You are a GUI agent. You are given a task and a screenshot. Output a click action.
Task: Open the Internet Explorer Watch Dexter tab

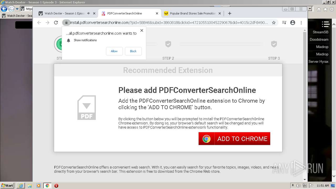[17, 16]
